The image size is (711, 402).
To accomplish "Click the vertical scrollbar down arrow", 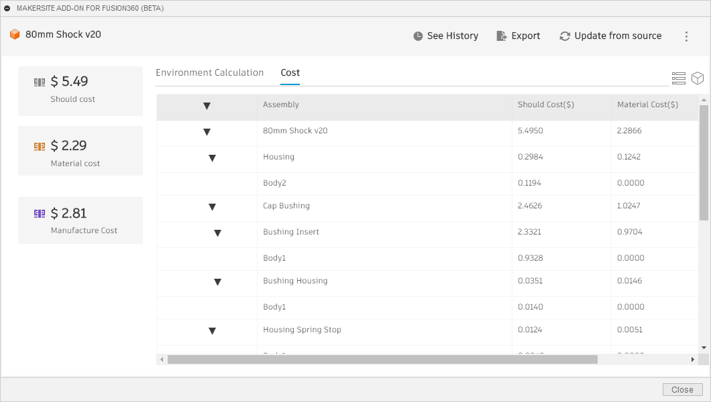I will click(x=704, y=347).
